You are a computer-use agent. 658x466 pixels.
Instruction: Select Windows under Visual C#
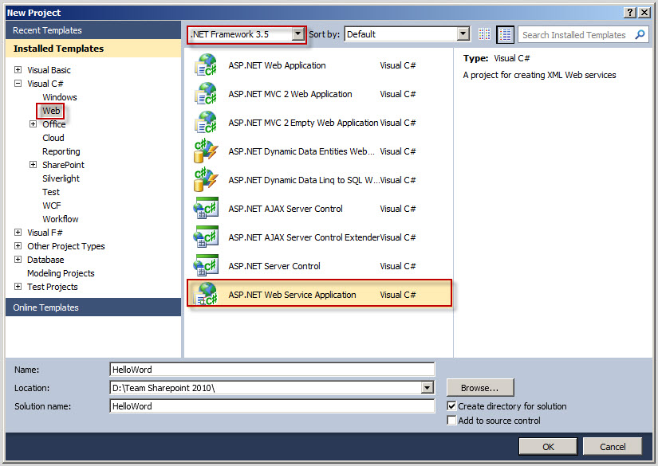60,97
